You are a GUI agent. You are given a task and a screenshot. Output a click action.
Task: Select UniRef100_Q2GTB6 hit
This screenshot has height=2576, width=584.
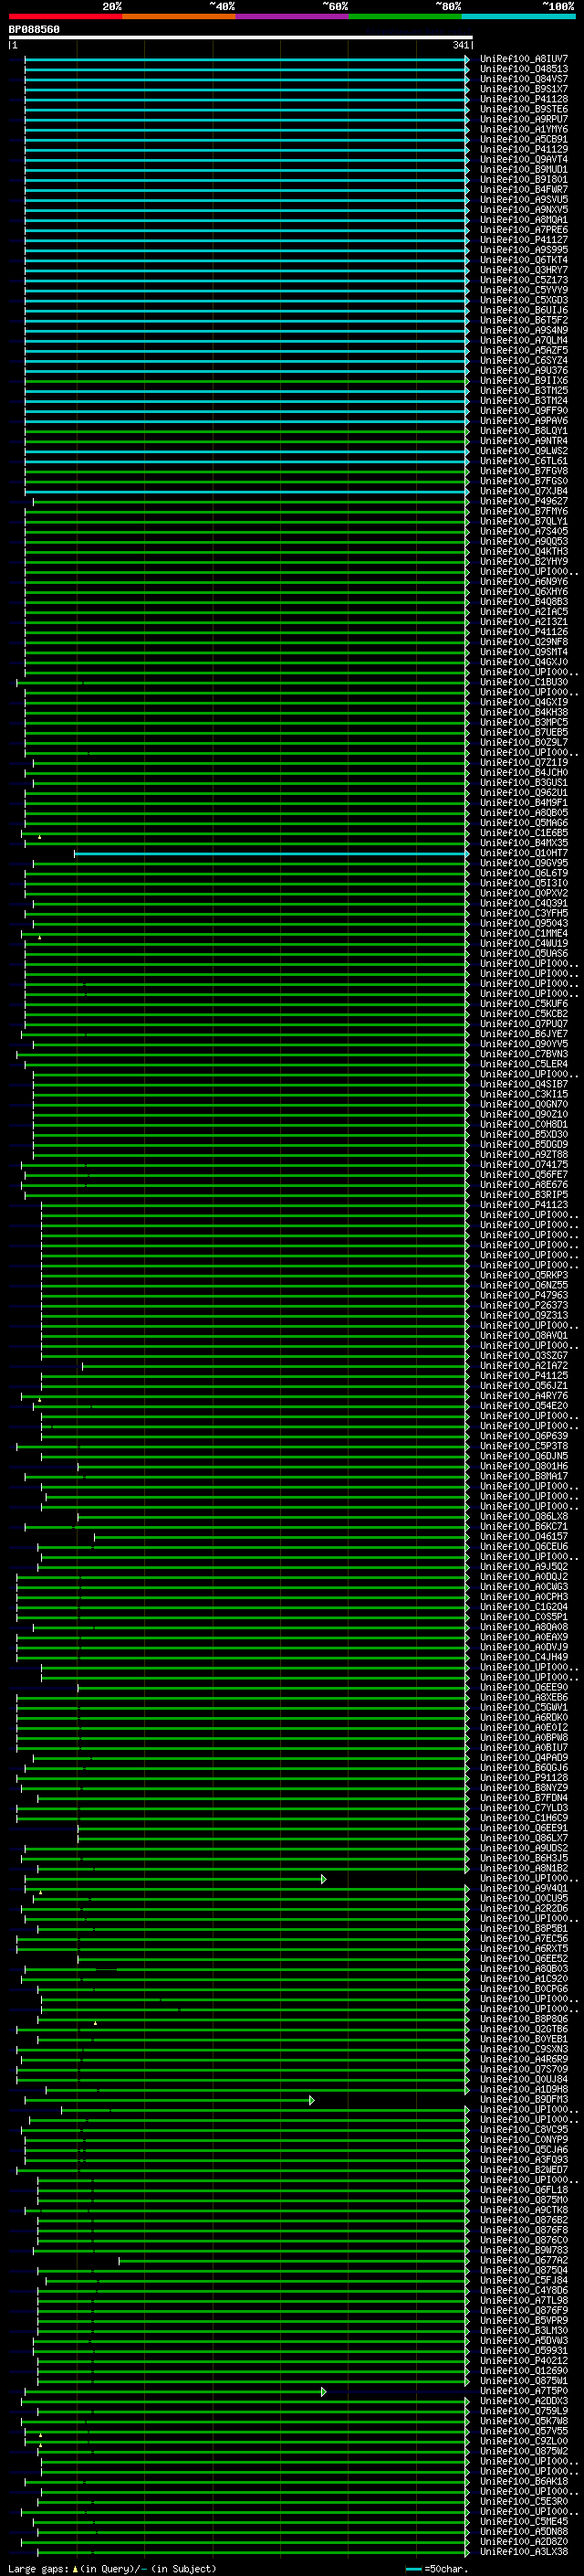[523, 2029]
